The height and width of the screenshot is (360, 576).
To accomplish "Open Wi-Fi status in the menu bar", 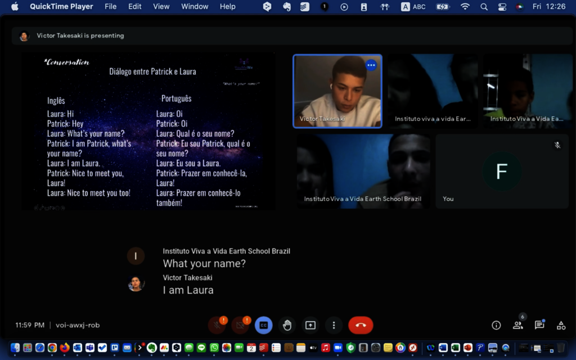I will 465,7.
